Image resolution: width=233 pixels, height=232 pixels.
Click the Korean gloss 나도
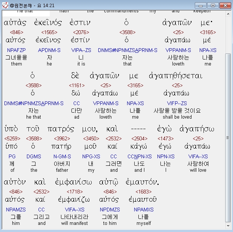pyautogui.click(x=139, y=164)
